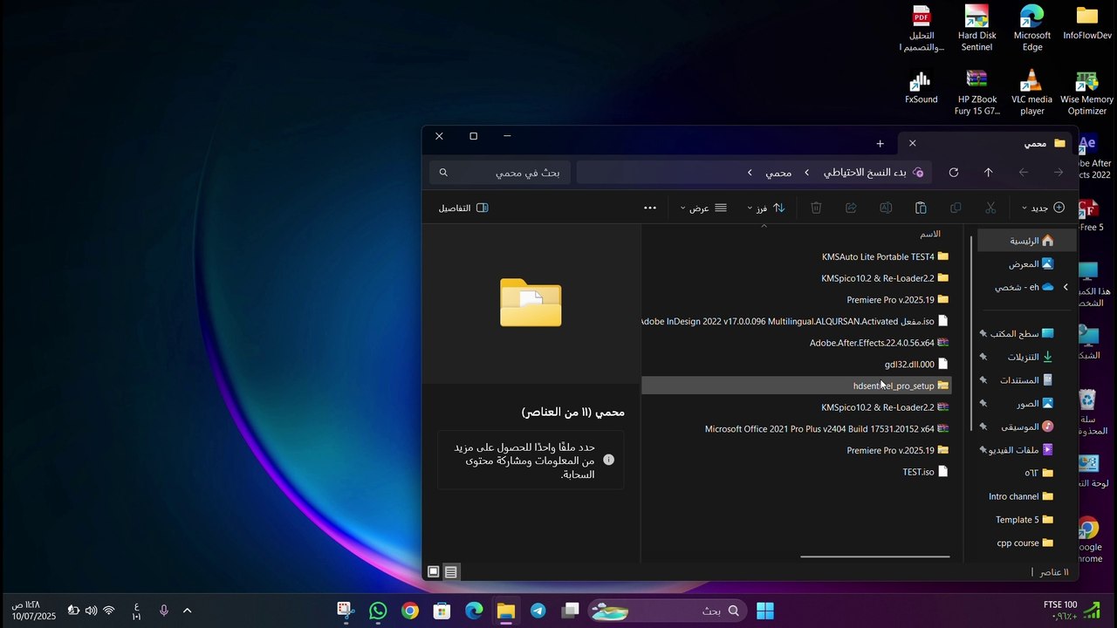Click the Cut scissors icon in toolbar

pos(990,208)
